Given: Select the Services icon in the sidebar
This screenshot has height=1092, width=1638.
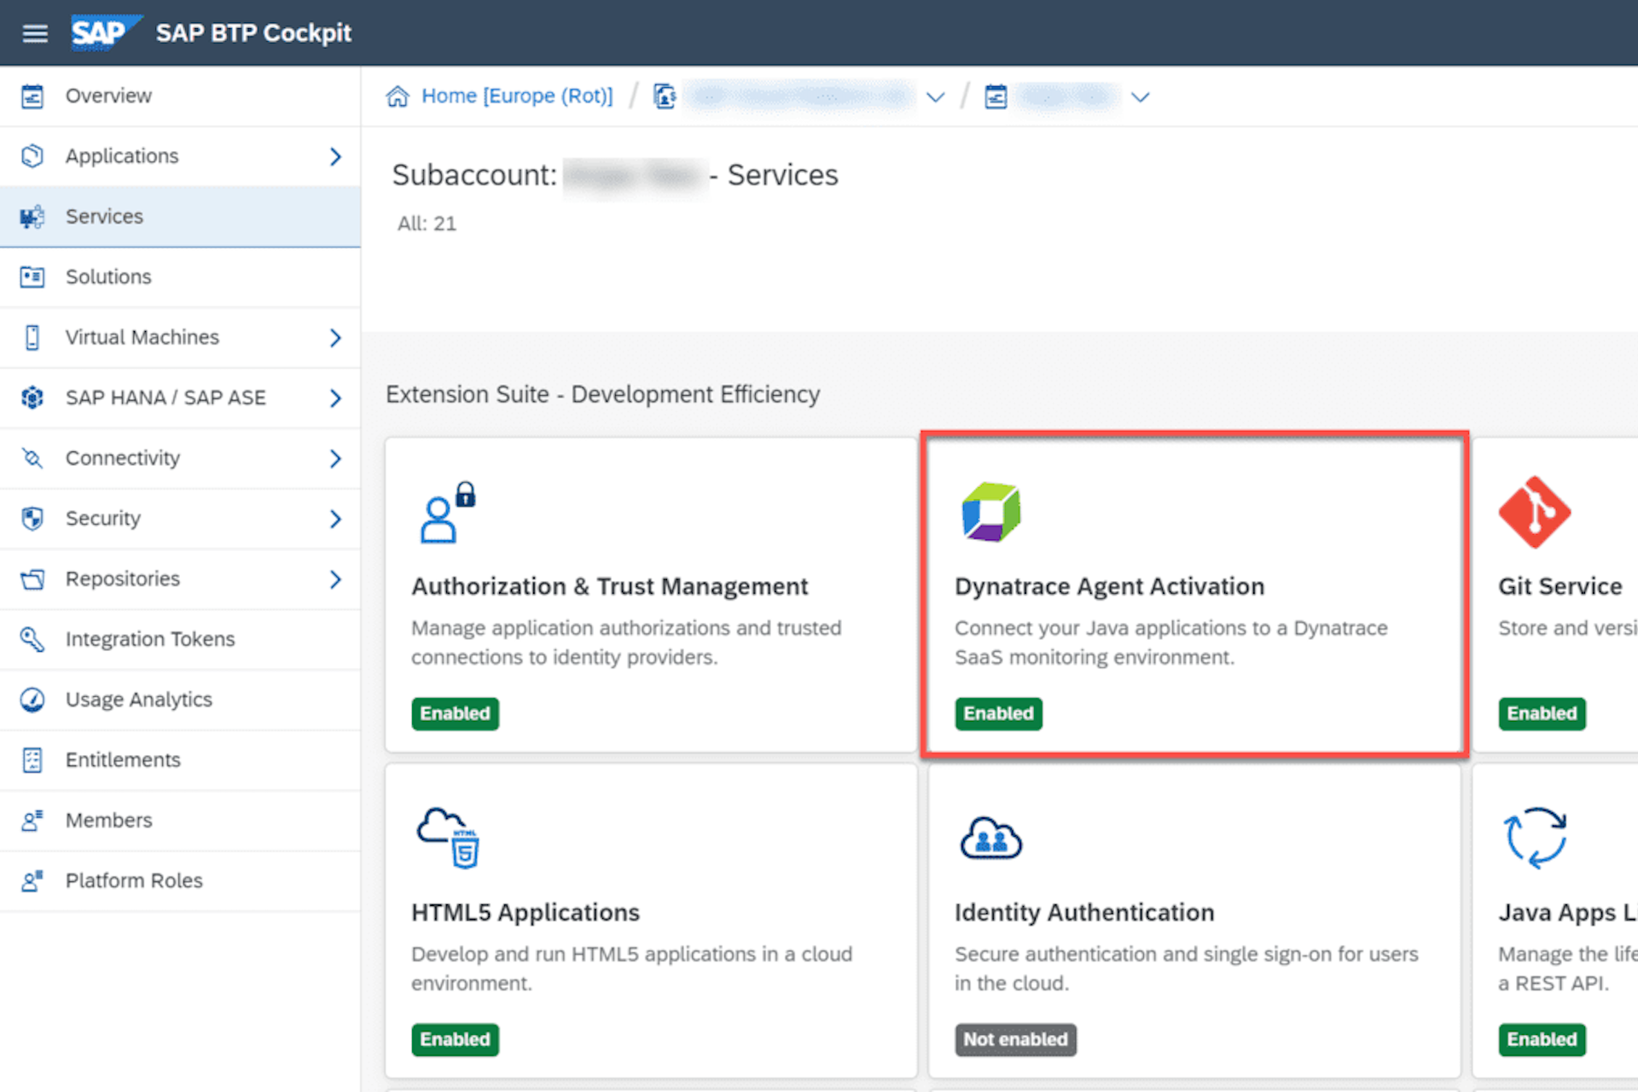Looking at the screenshot, I should point(32,217).
